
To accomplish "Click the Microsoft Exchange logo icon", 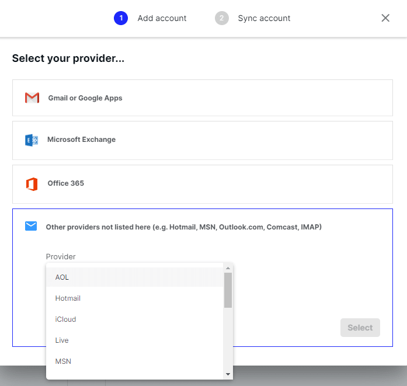I will tap(32, 140).
